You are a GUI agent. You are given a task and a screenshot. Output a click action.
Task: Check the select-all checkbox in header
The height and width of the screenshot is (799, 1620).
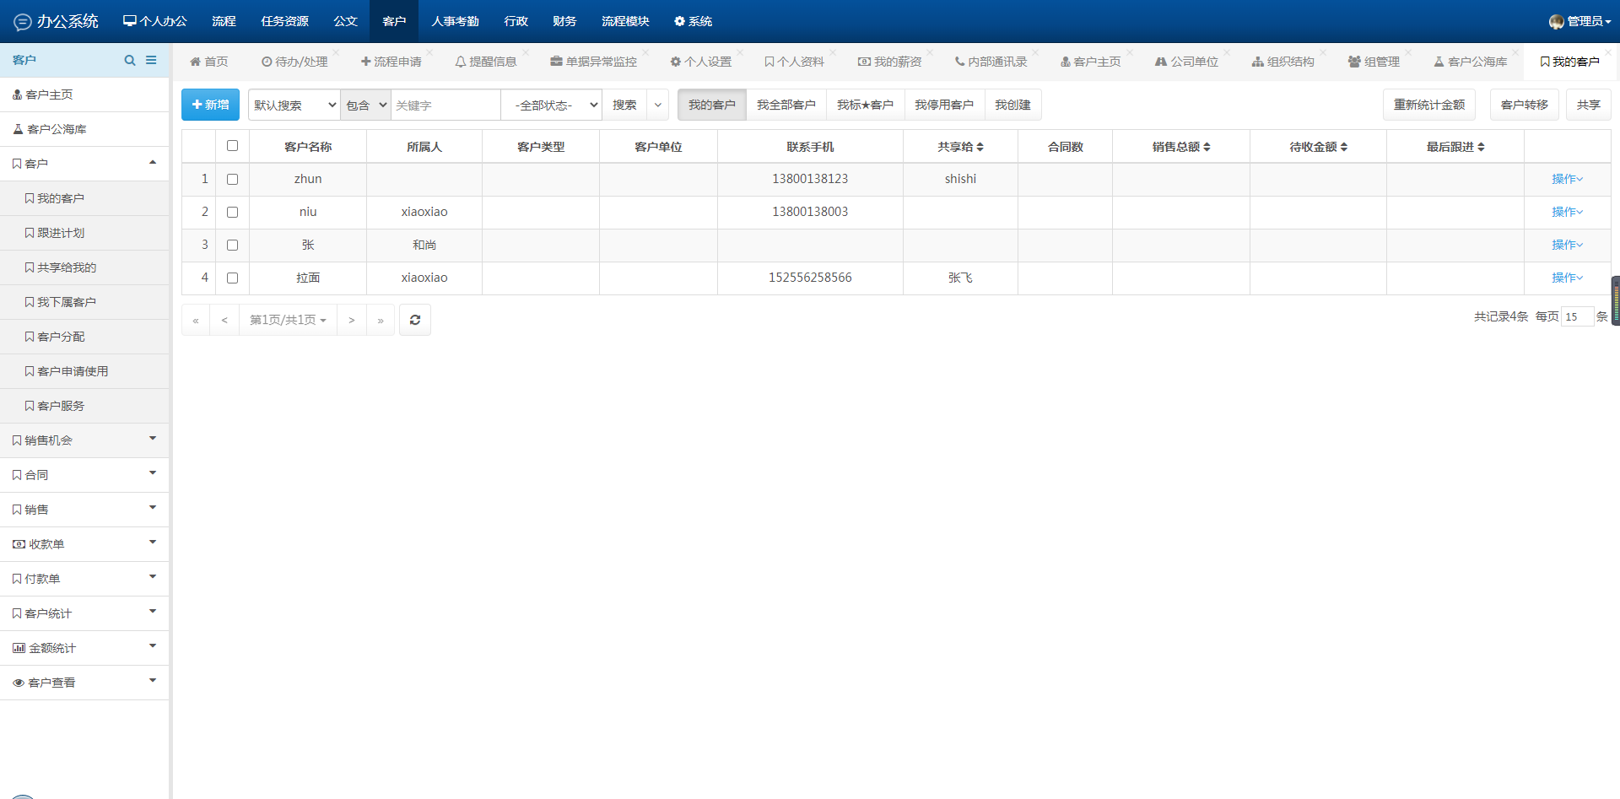(x=232, y=146)
